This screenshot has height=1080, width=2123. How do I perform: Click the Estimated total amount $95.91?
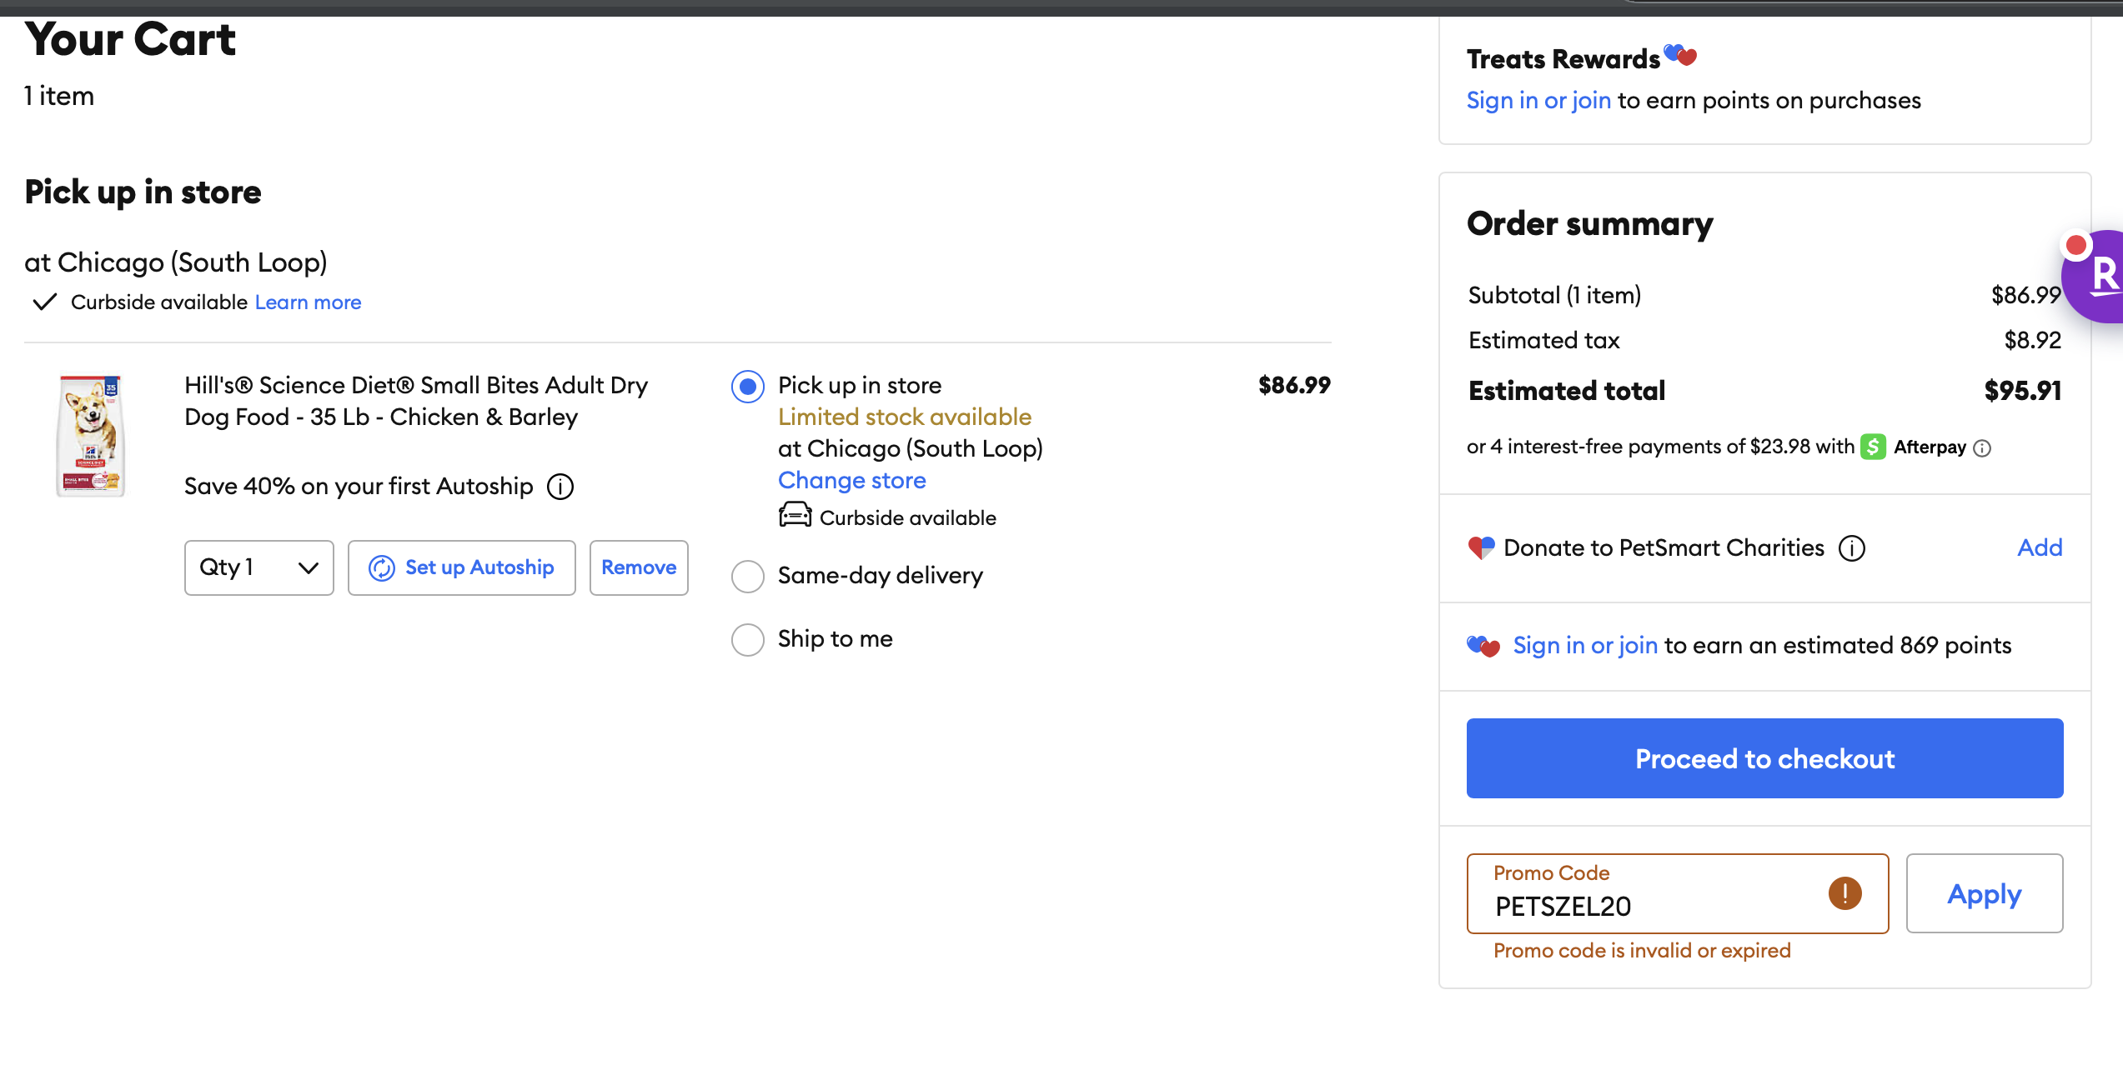tap(2023, 391)
